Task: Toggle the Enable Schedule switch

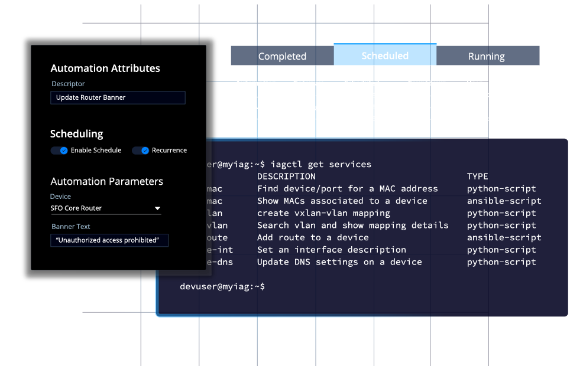Action: click(59, 150)
